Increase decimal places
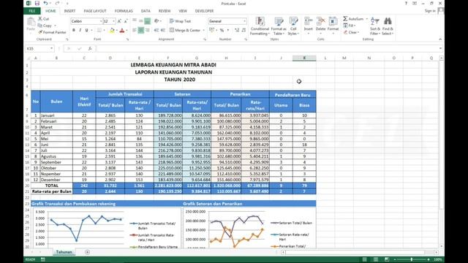Image resolution: width=468 pixels, height=263 pixels. (x=237, y=31)
